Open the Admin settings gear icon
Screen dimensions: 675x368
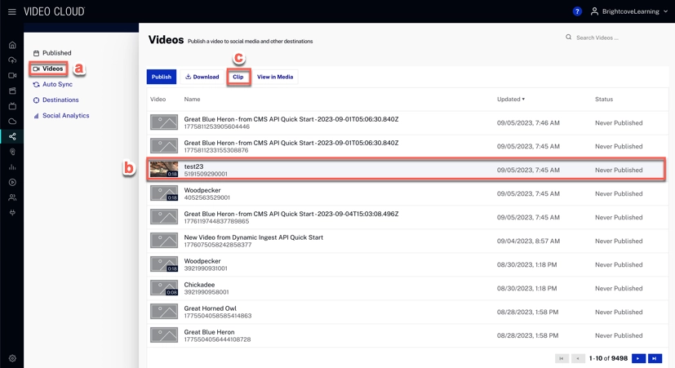[12, 358]
